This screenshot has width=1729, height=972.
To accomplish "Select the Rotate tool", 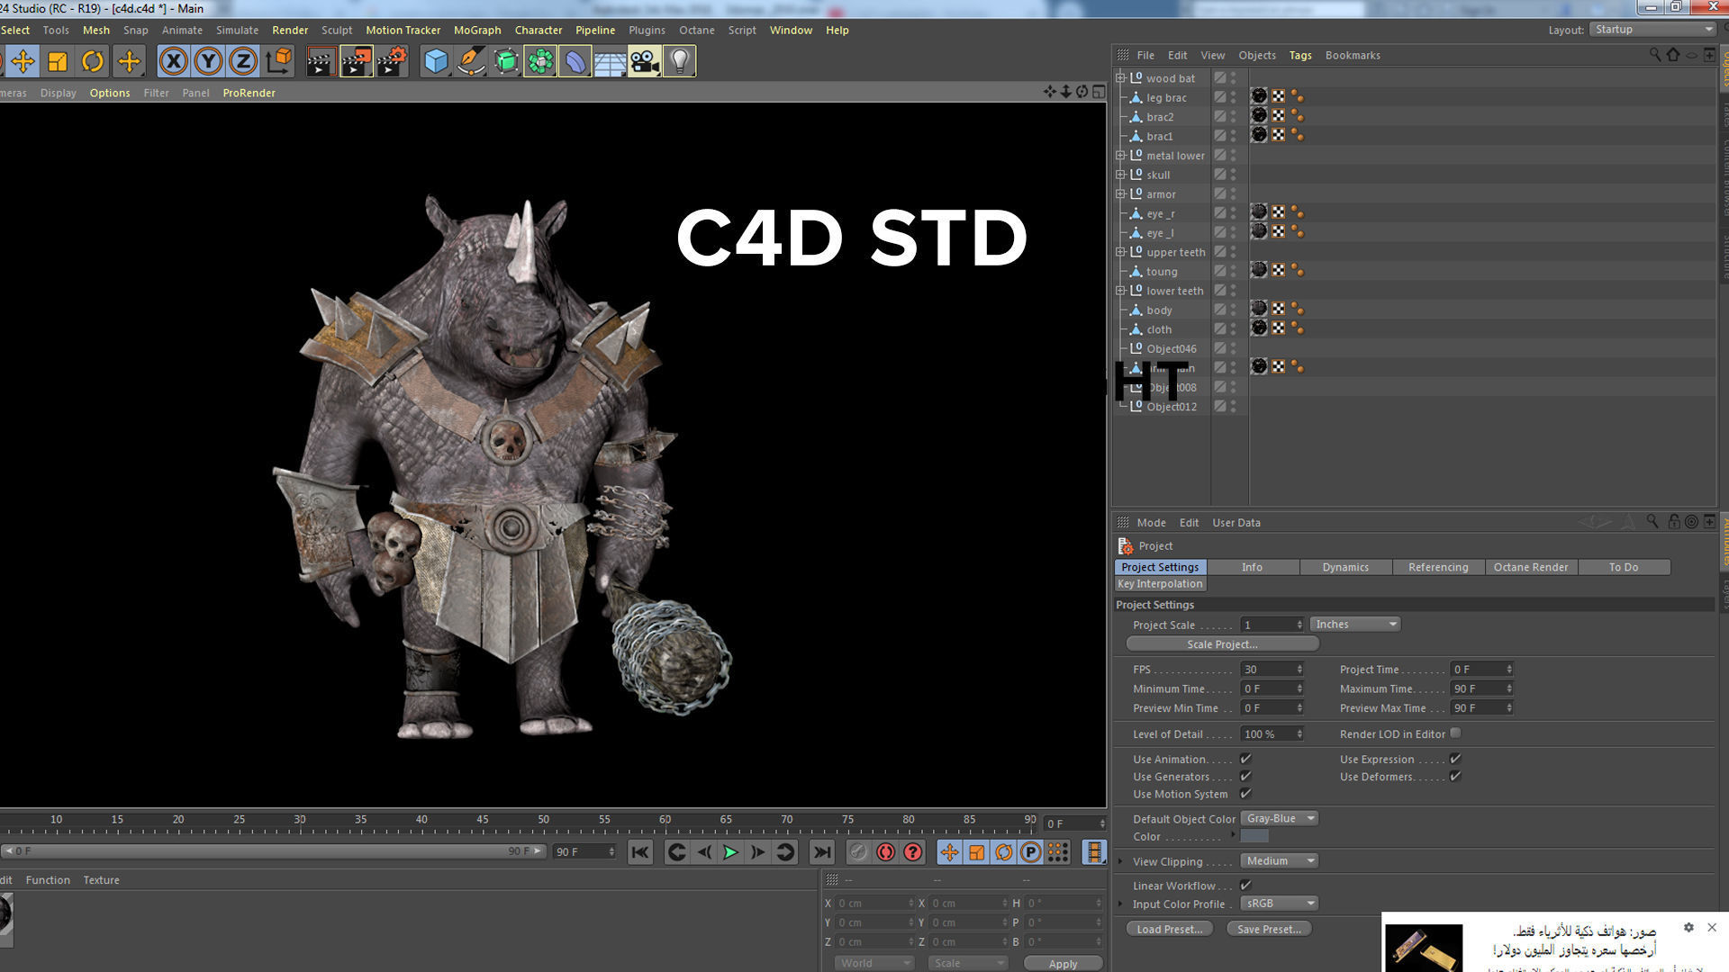I will point(93,61).
